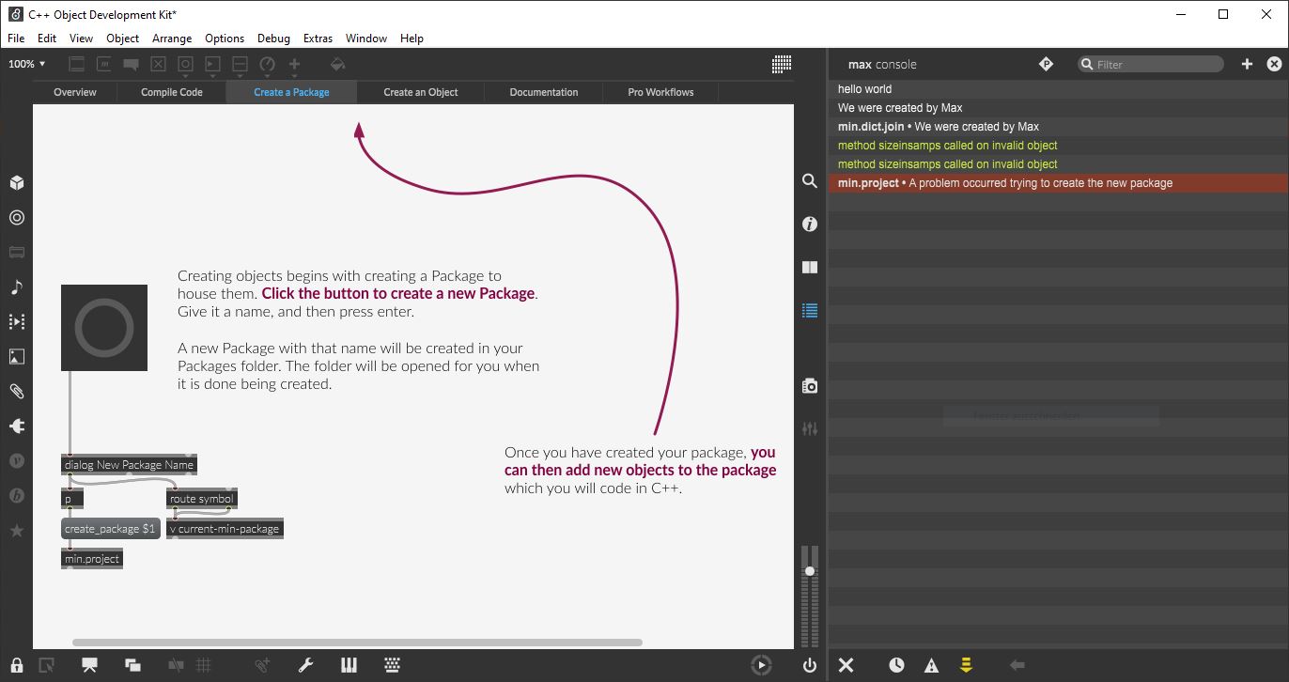1289x682 pixels.
Task: Clear the Max console with X icon
Action: [846, 665]
